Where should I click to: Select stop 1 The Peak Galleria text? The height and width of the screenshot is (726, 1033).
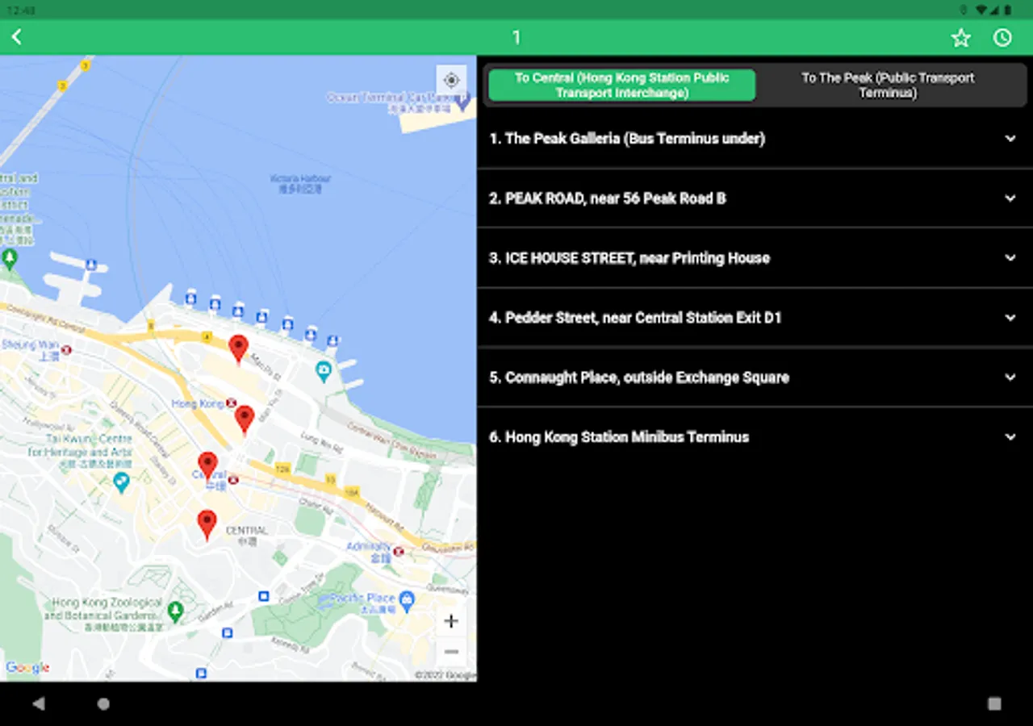click(x=627, y=139)
